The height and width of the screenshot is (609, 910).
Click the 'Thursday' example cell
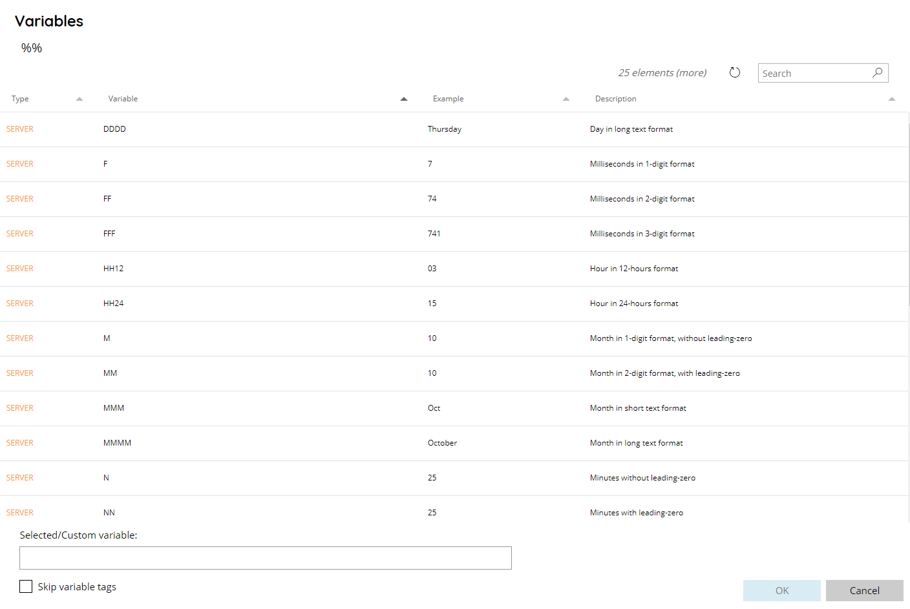(x=445, y=129)
